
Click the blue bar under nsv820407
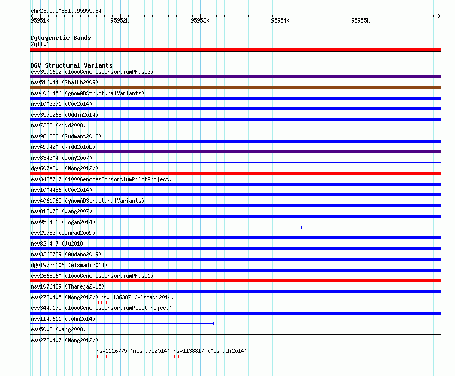(x=235, y=249)
